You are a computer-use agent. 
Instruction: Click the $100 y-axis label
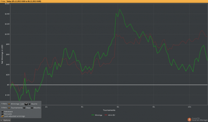click(x=7, y=34)
